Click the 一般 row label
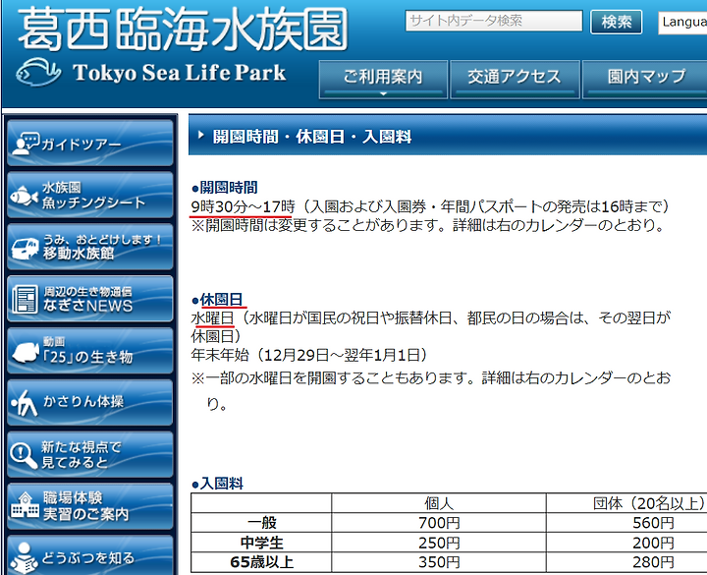Screen dimensions: 707x575 coord(261,523)
